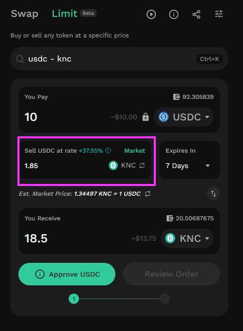Click the wallet icon beside 92.305839 balance
Image resolution: width=243 pixels, height=331 pixels.
click(176, 97)
